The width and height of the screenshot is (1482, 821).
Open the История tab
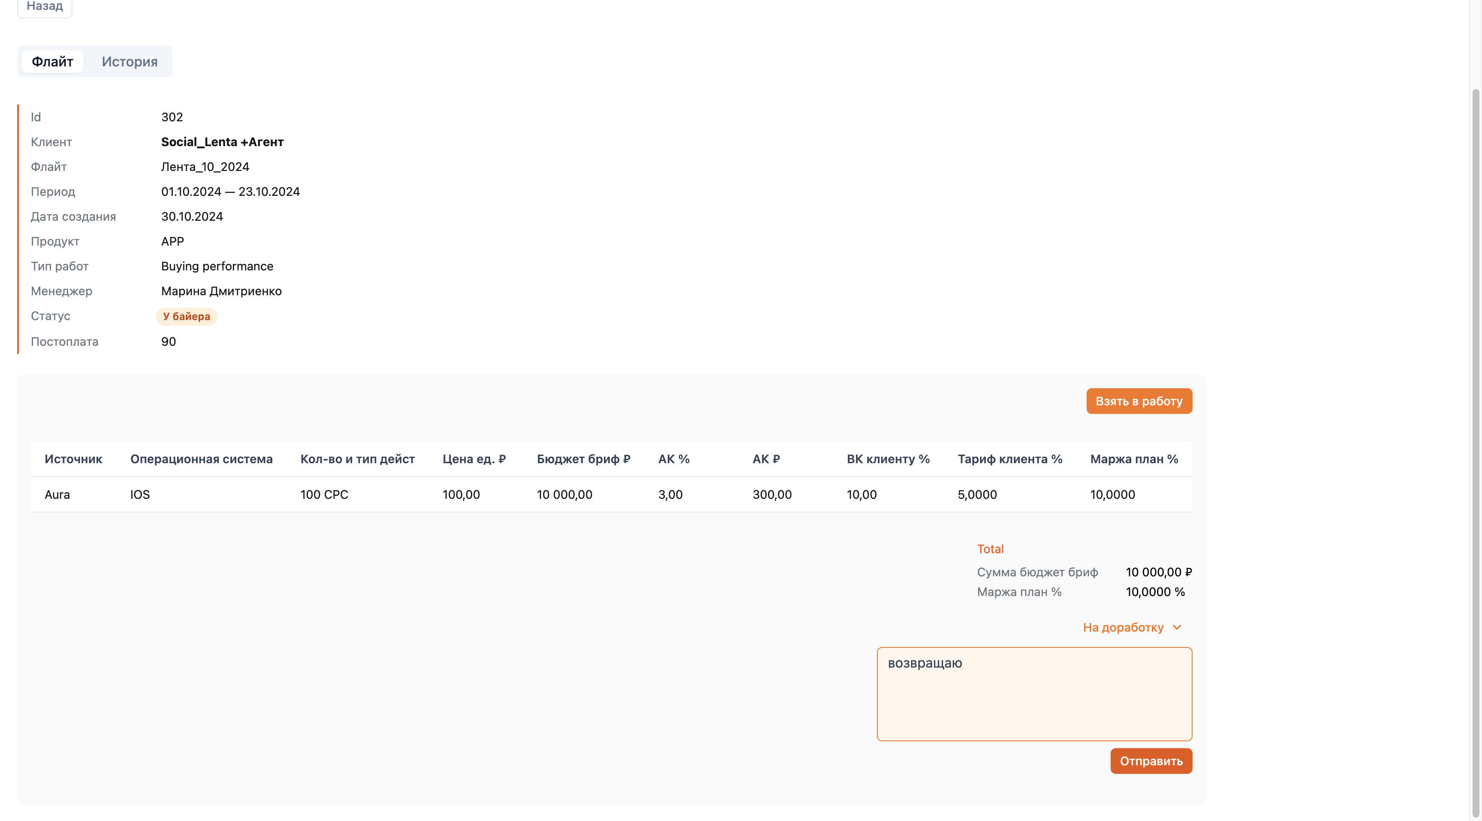(x=130, y=62)
